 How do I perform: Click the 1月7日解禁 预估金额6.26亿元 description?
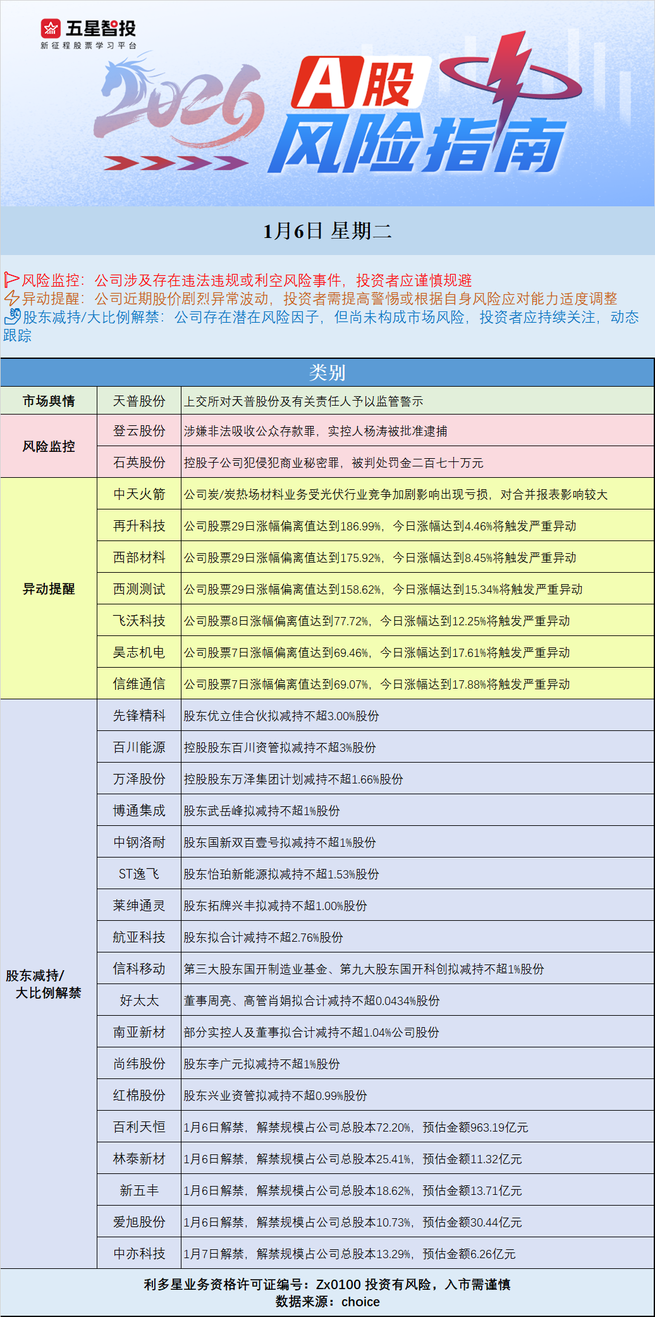coord(350,1254)
